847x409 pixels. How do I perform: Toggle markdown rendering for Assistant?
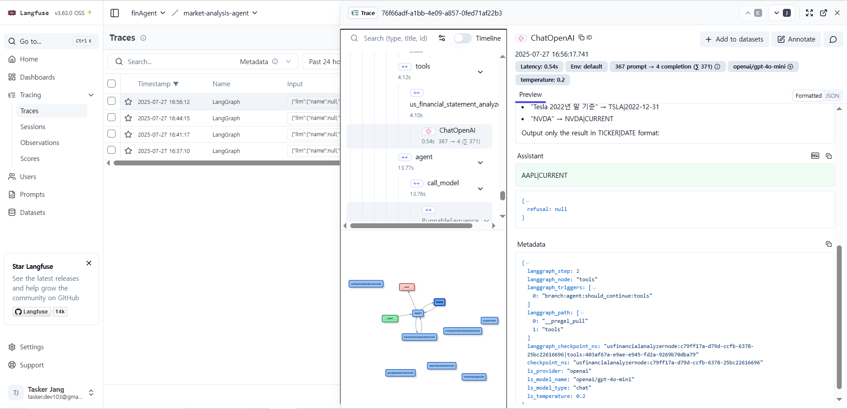point(815,156)
